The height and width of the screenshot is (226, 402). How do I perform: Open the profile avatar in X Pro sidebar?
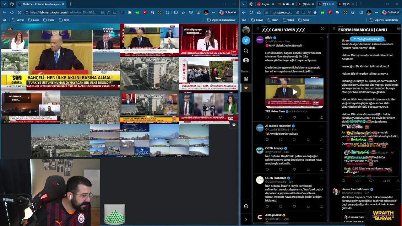point(246,30)
